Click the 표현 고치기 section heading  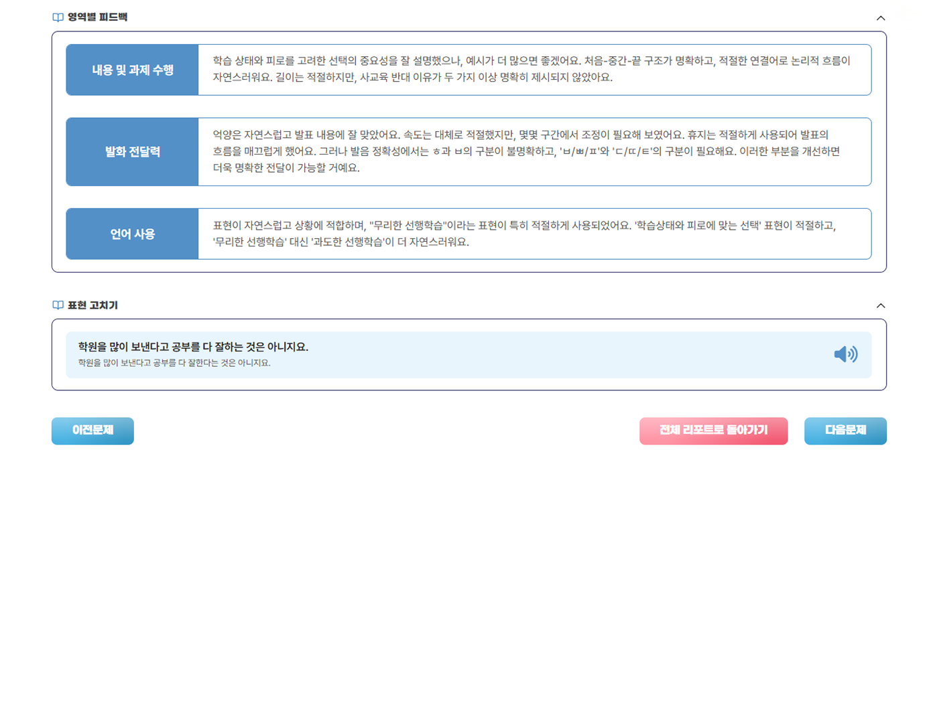92,305
